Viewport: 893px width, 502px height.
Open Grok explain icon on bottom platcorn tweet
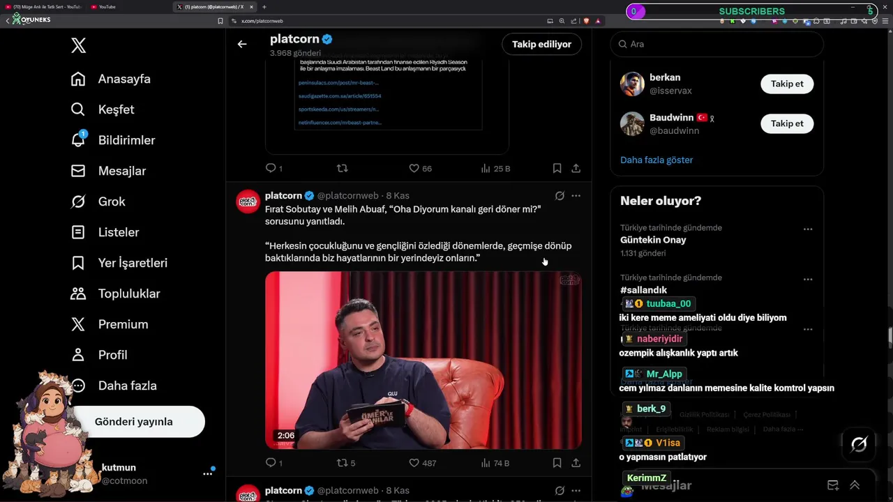[560, 491]
